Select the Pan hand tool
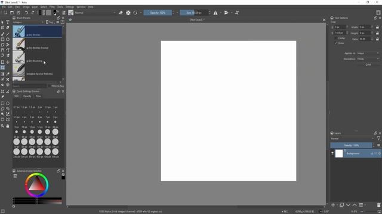This screenshot has height=214, width=382. coord(8,126)
